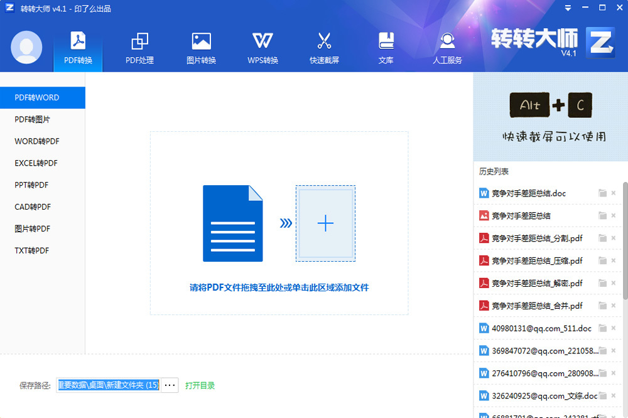
Task: Remove 369847072@qq.com item from history
Action: click(x=613, y=350)
